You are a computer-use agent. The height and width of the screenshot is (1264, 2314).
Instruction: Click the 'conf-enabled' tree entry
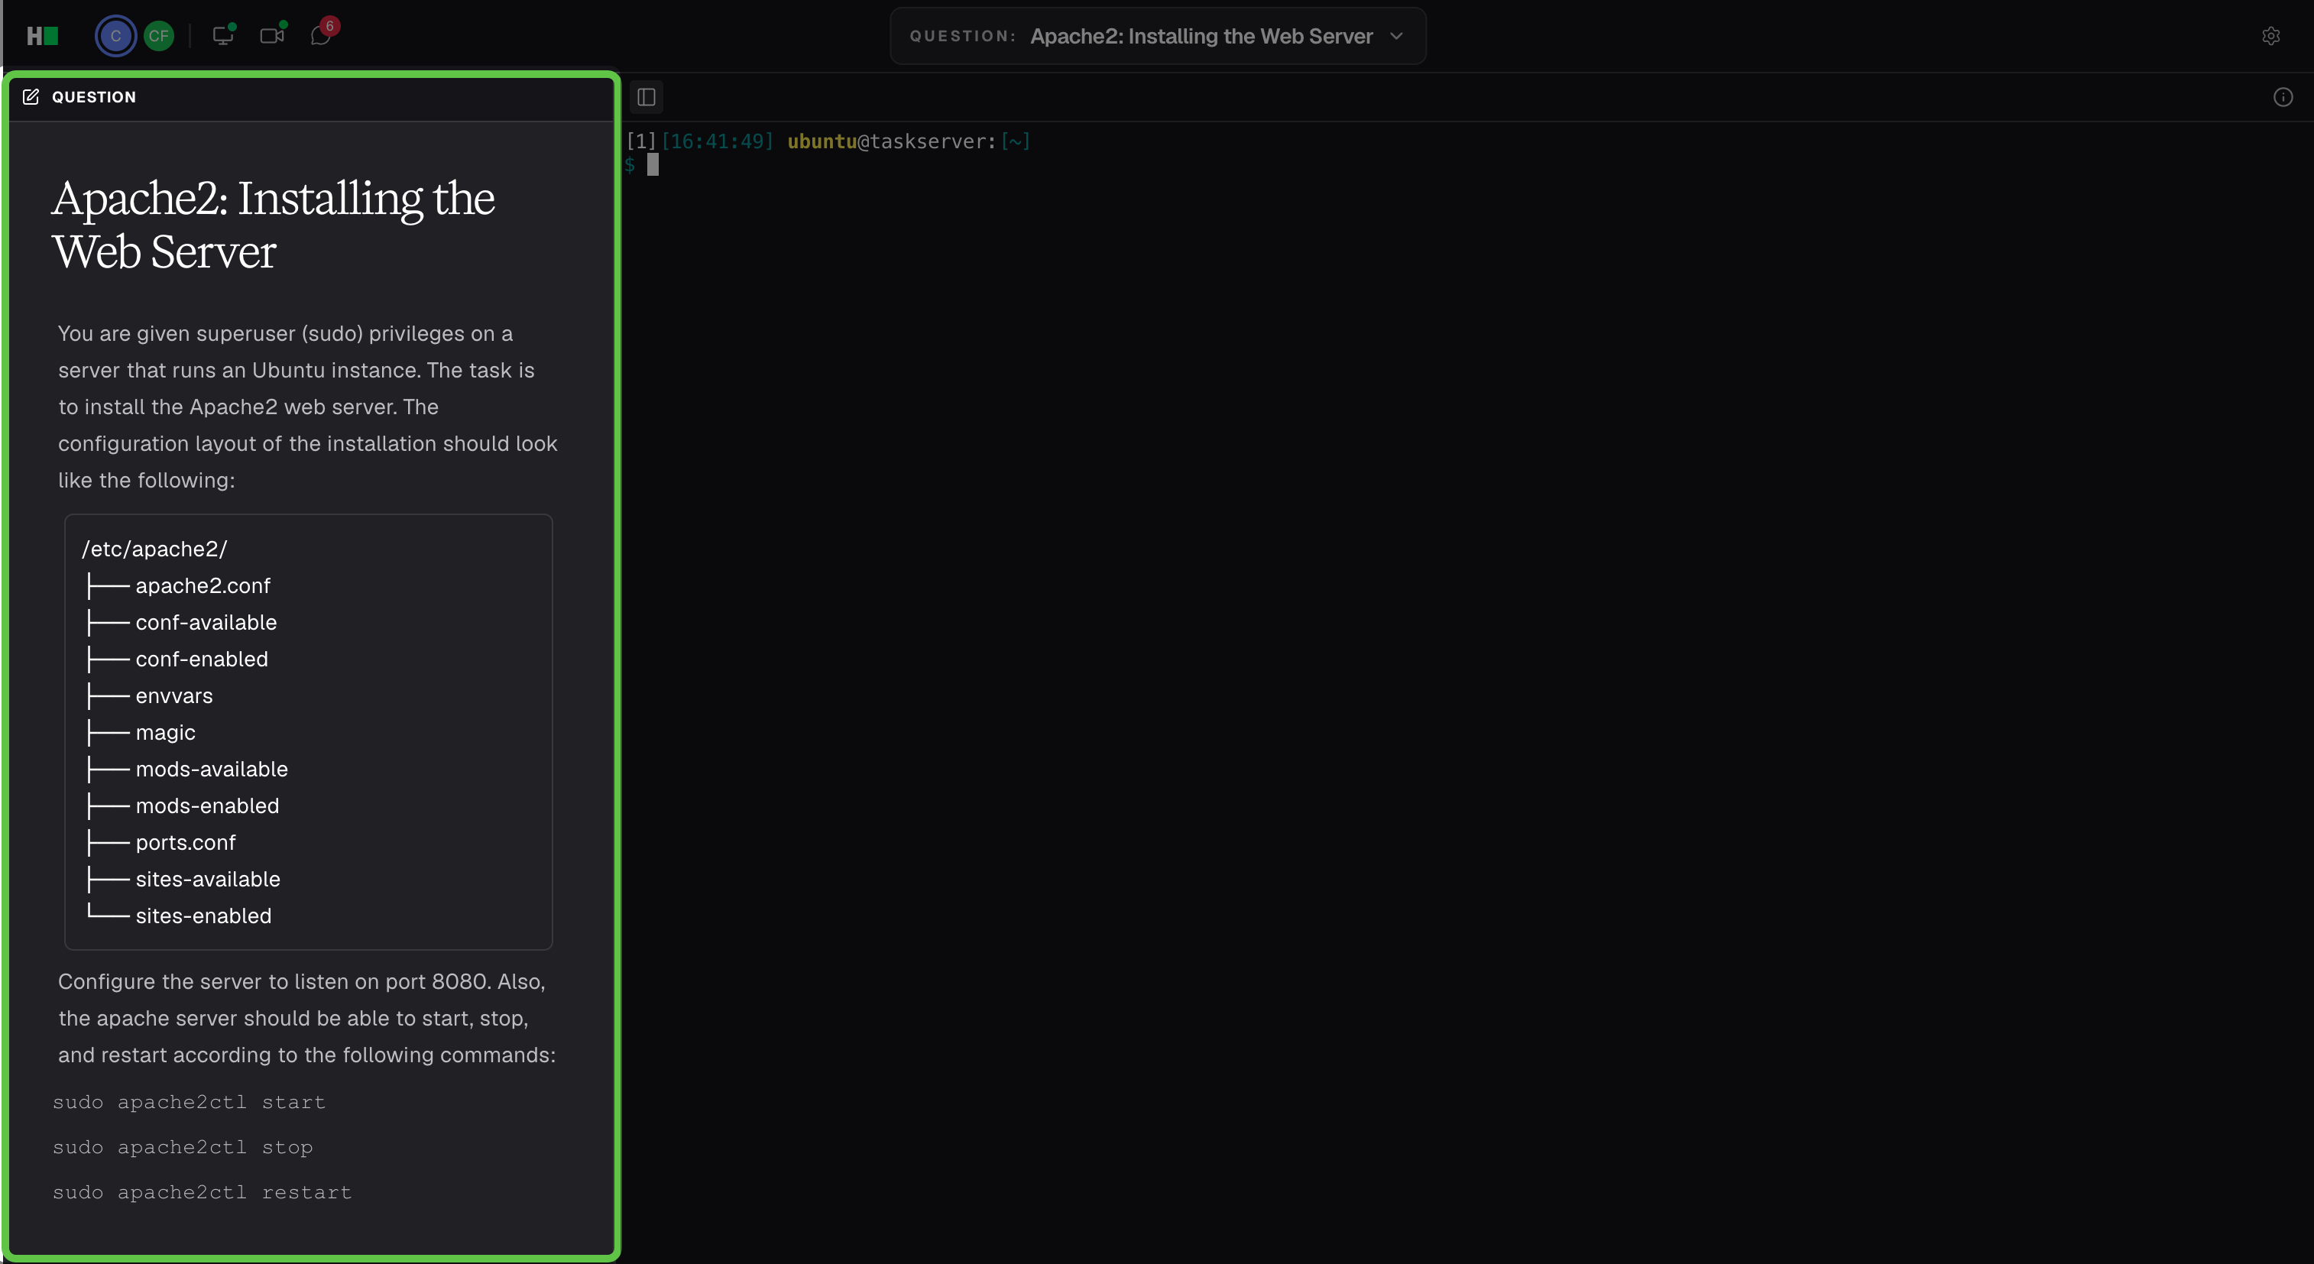[x=202, y=660]
